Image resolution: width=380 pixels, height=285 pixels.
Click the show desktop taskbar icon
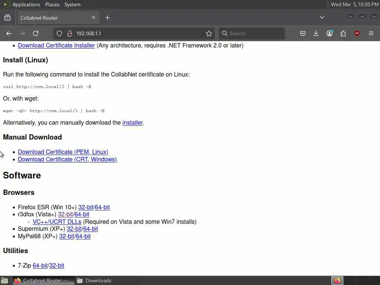point(4,281)
